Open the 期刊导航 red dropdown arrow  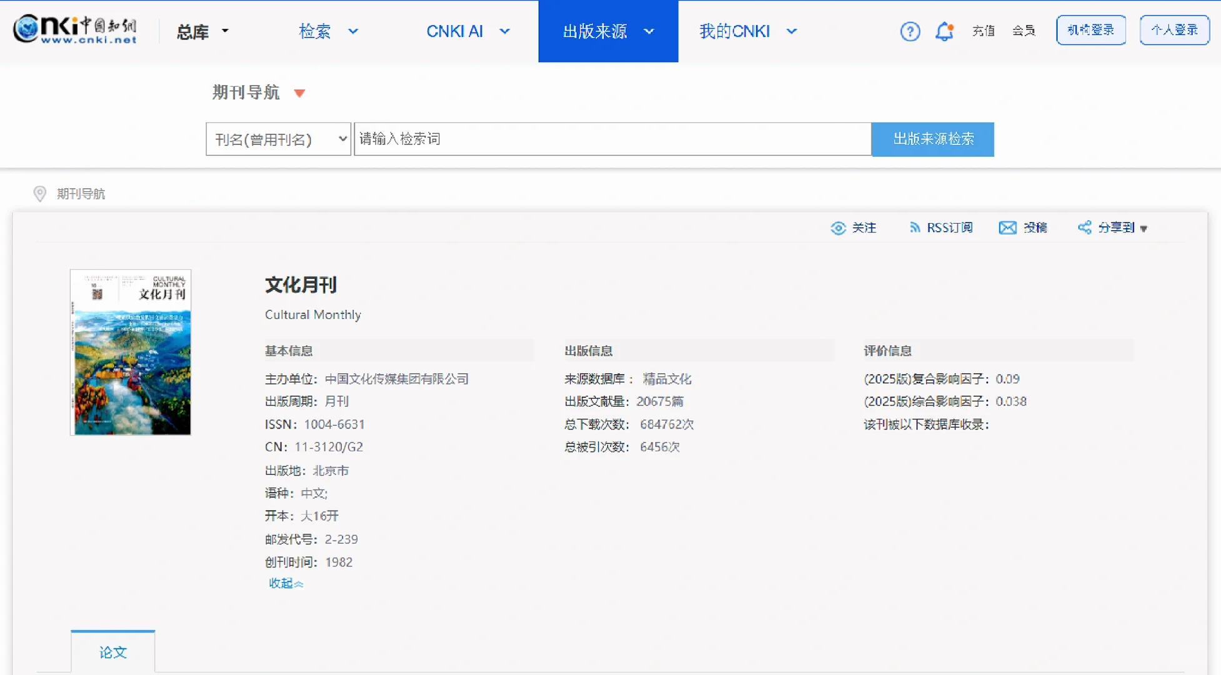point(300,92)
